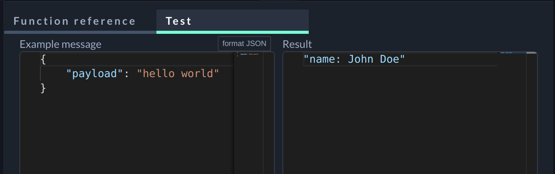Click the closing brace in Example message
Image resolution: width=555 pixels, height=174 pixels.
coord(43,88)
